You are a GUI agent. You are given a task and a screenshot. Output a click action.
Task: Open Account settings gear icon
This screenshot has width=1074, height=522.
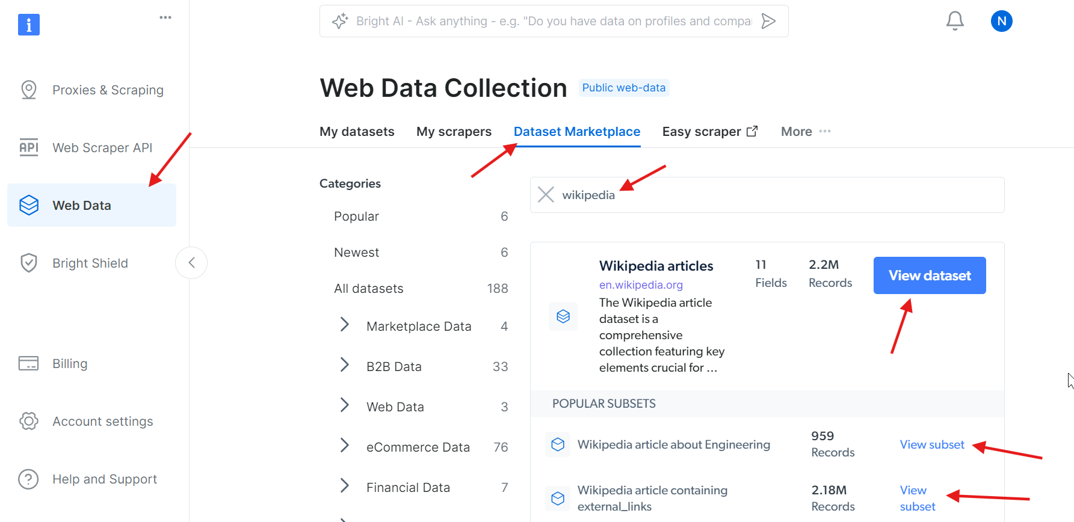click(x=28, y=421)
